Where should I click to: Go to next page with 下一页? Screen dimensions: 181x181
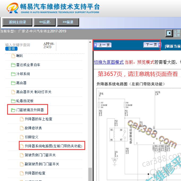coord(152,45)
